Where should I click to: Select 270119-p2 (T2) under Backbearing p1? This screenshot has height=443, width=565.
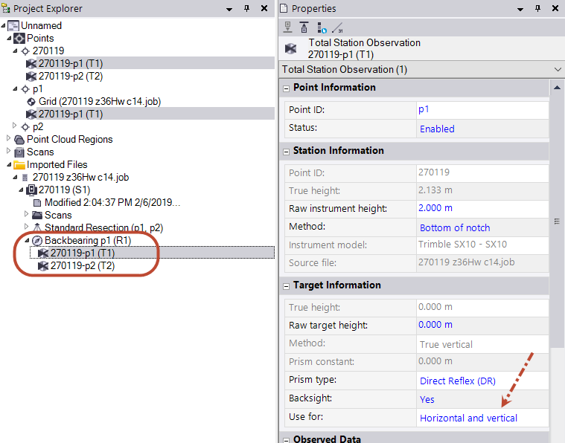pos(83,266)
